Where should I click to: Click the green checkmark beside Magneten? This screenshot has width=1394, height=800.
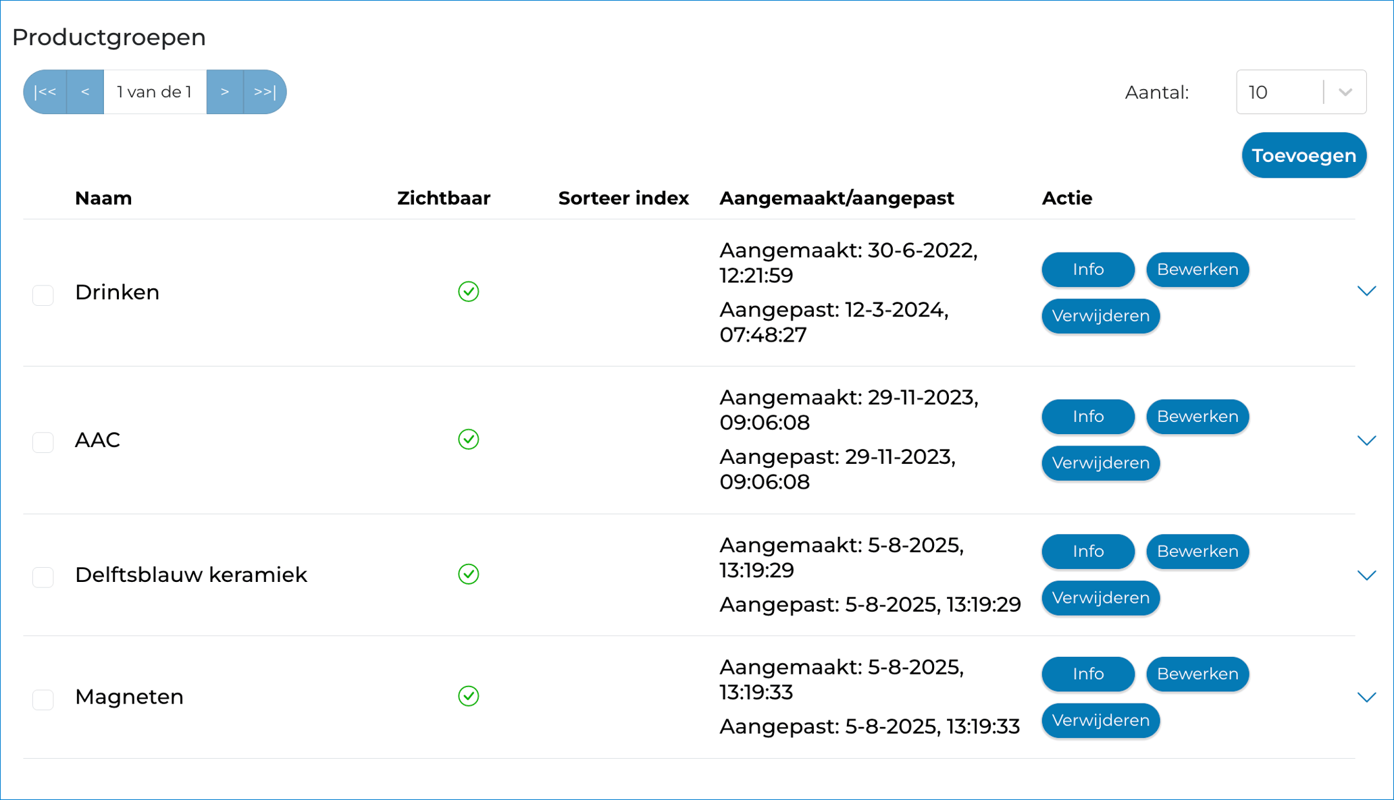[x=469, y=696]
